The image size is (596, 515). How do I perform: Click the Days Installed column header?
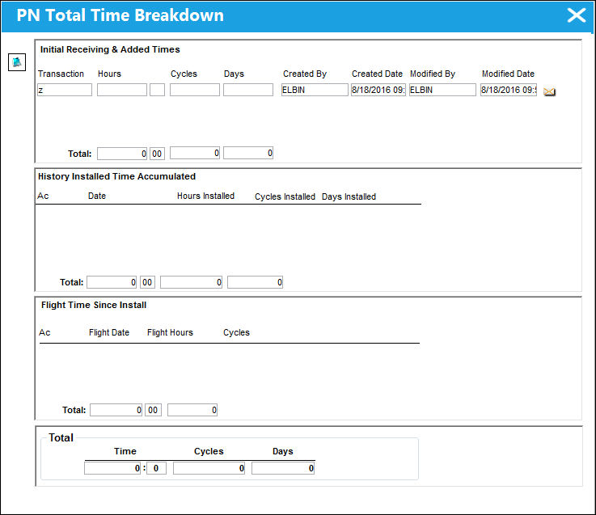(x=349, y=197)
